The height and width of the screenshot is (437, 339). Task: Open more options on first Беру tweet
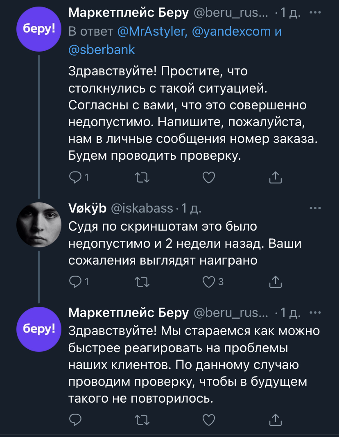(315, 13)
